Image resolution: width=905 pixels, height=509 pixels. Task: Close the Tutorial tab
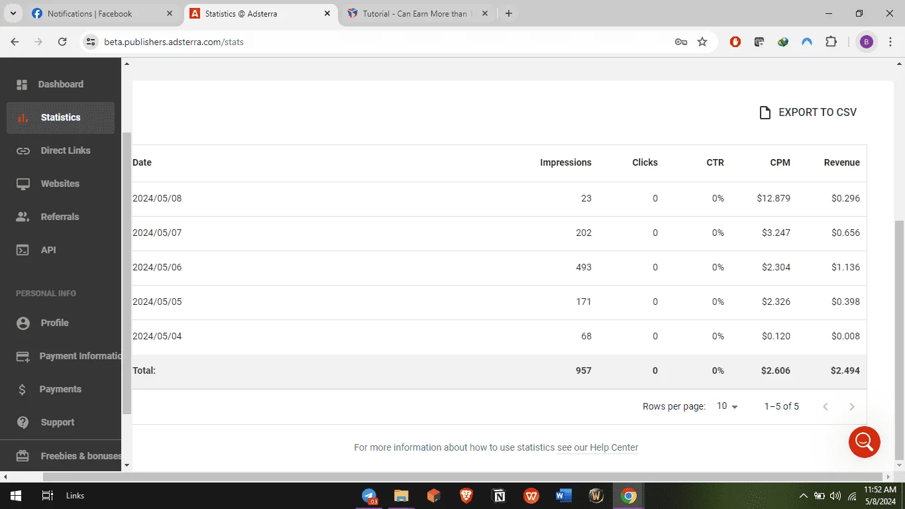485,13
